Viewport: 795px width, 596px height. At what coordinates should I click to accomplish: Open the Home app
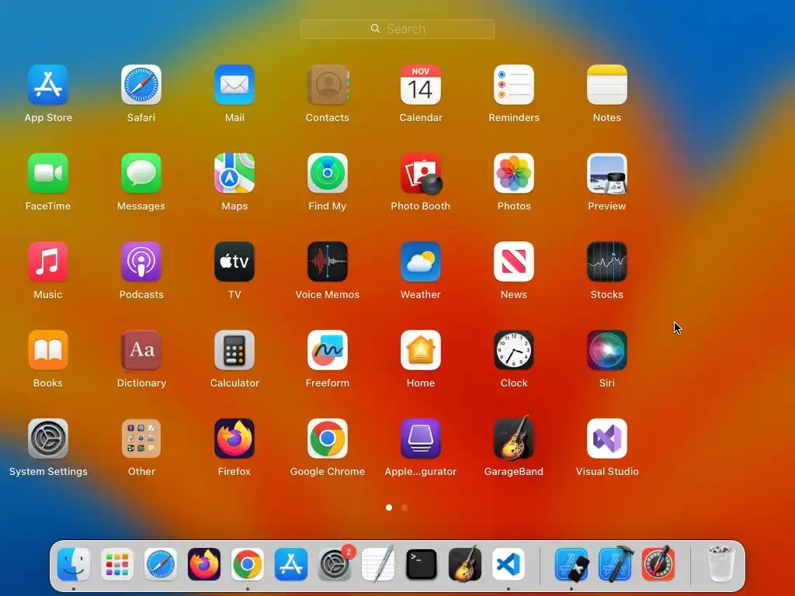click(420, 350)
